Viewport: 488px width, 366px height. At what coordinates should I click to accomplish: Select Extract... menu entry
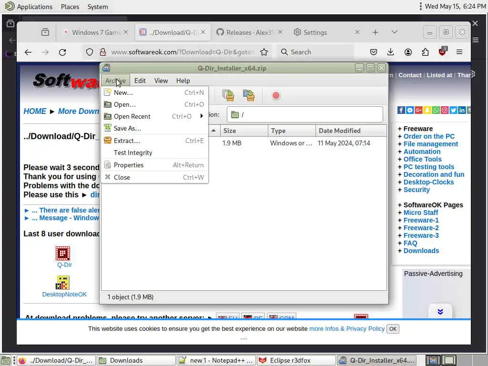[154, 141]
